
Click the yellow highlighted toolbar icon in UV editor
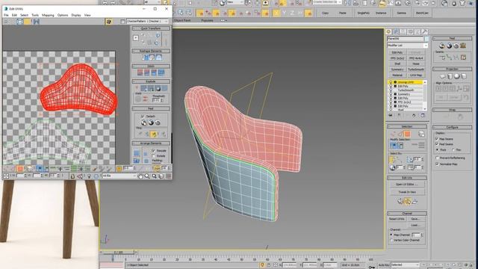27,22
